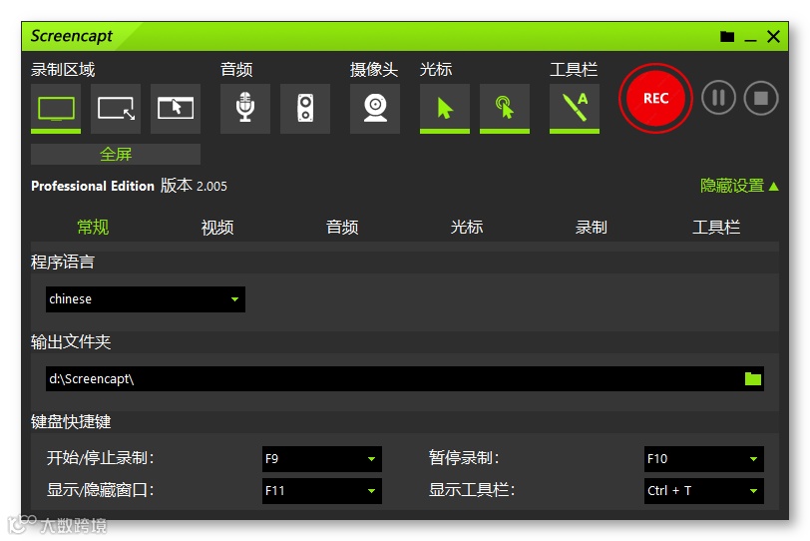Switch to the 常规 tab
Viewport: 810px width, 541px height.
tap(93, 227)
